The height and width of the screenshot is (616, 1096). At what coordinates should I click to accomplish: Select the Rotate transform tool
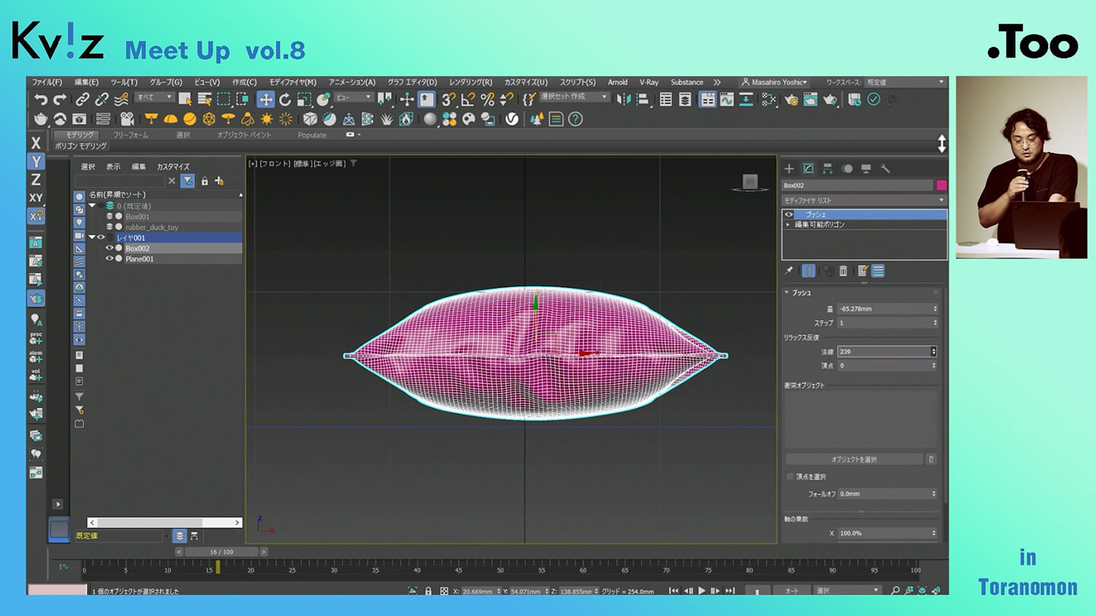pos(285,100)
